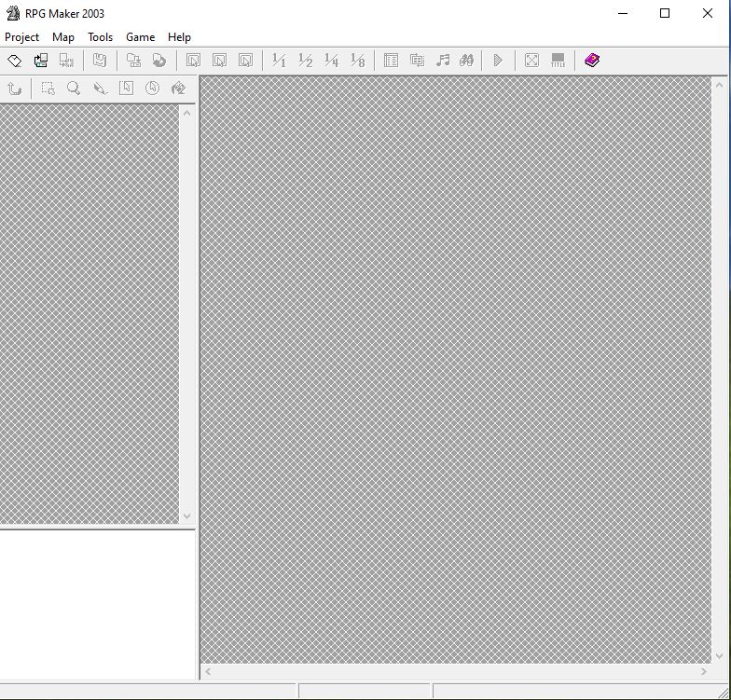Click the TITLE screen toggle icon

558,61
